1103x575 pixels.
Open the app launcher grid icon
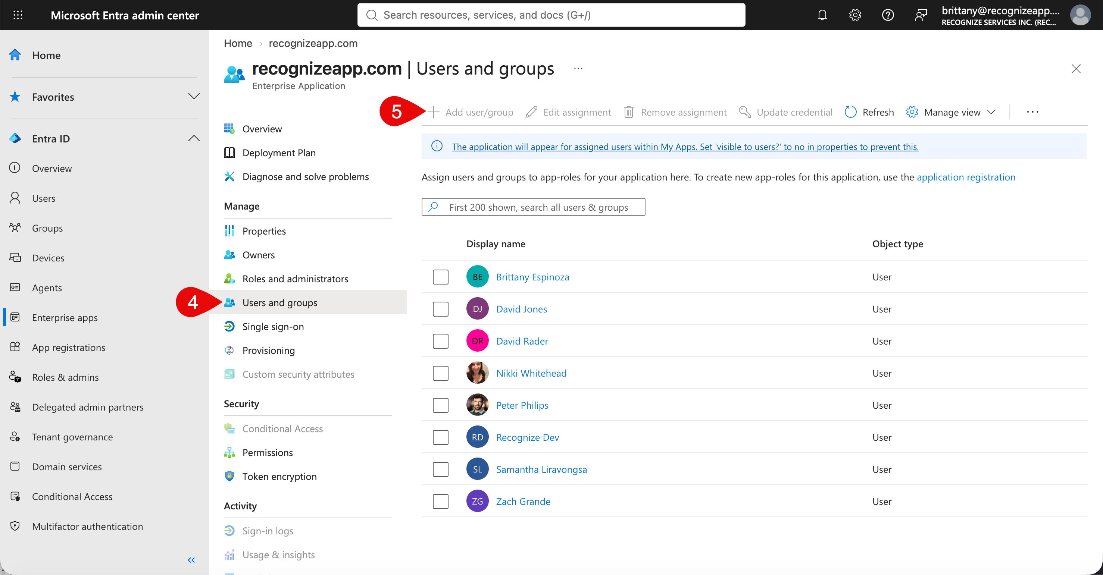[18, 15]
